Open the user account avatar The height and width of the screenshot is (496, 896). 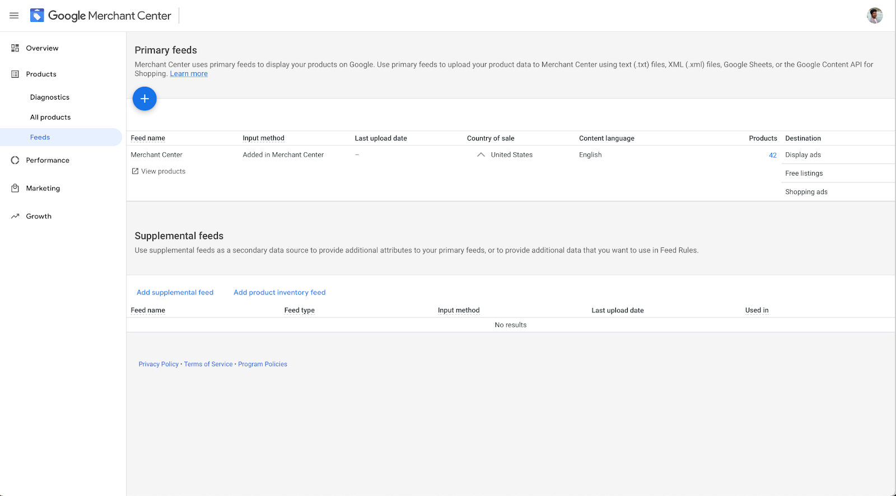874,16
